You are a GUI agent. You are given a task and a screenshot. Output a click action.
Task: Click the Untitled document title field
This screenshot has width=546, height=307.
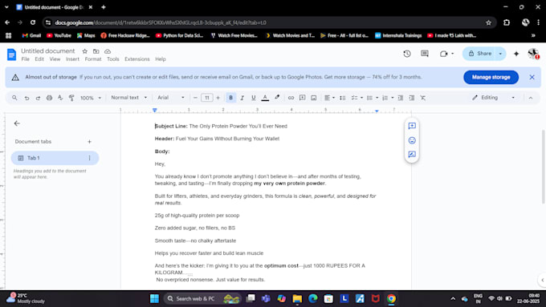click(x=48, y=51)
